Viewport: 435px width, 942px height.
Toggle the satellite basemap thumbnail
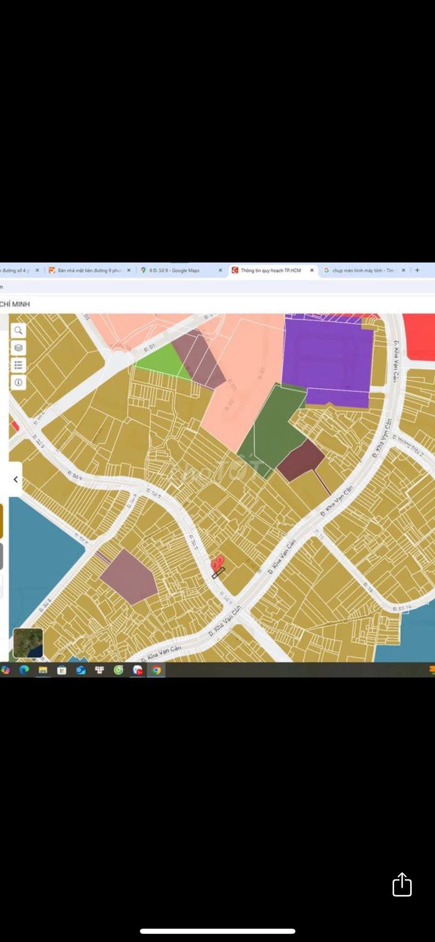pyautogui.click(x=28, y=643)
